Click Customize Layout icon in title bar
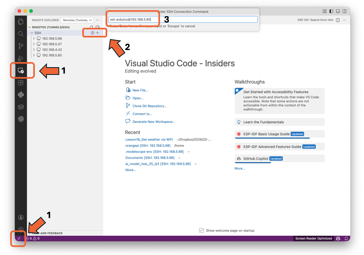This screenshot has height=255, width=364. (325, 11)
